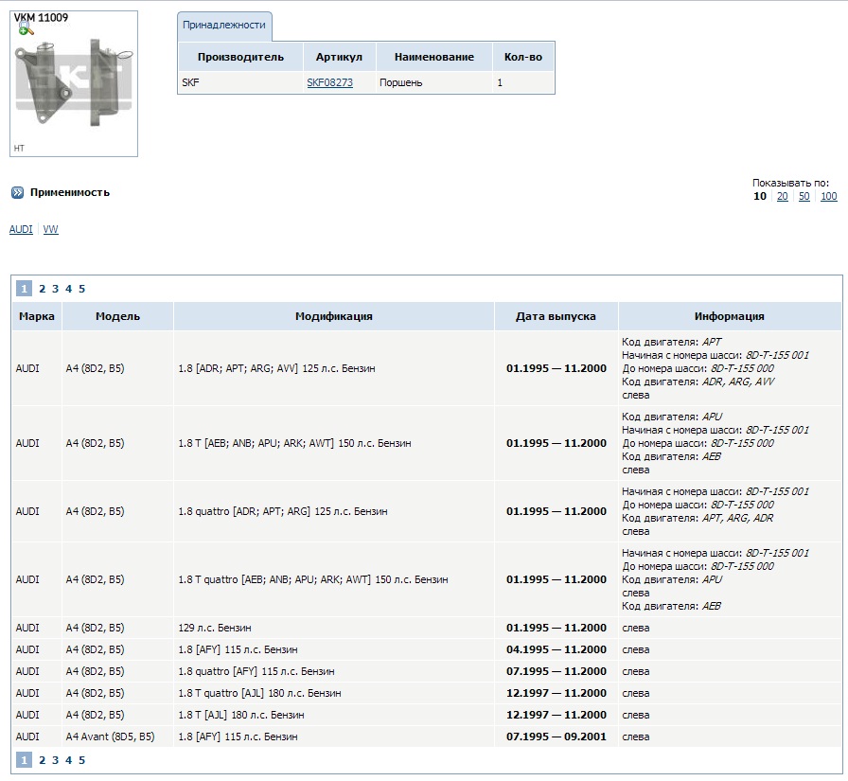Show 50 items per page

[x=804, y=196]
